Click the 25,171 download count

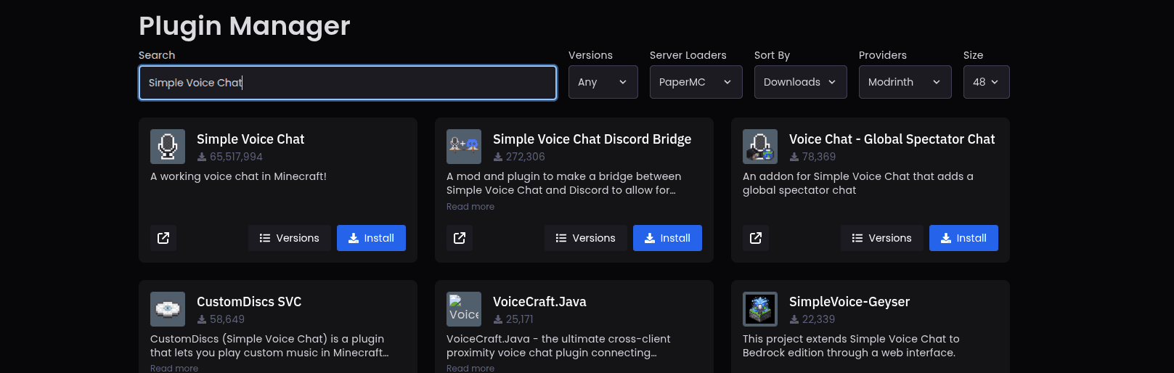click(x=520, y=319)
